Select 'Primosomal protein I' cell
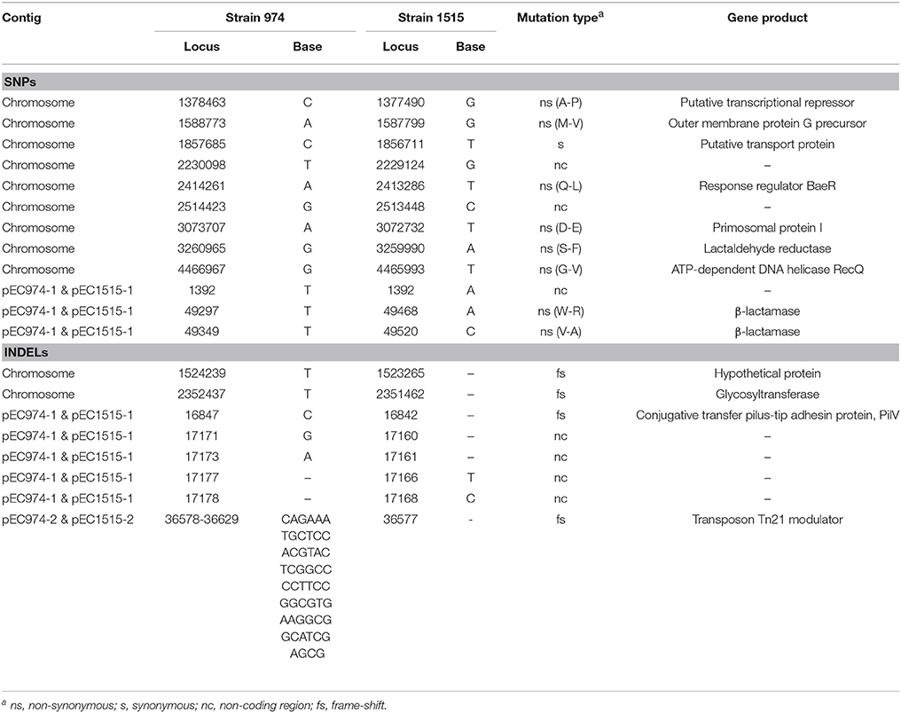 [x=767, y=228]
